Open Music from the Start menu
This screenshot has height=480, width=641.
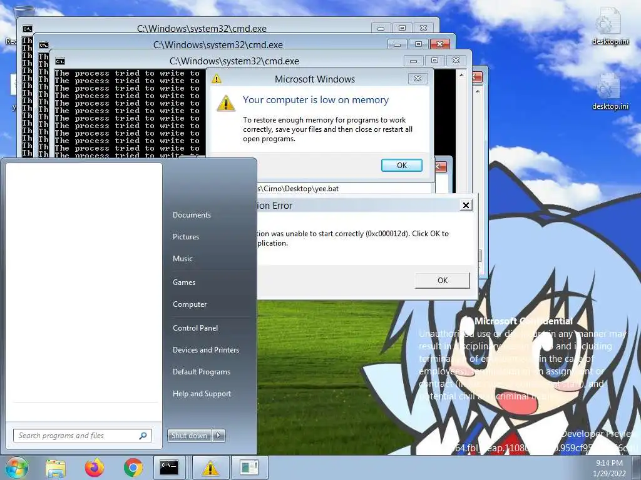point(183,258)
